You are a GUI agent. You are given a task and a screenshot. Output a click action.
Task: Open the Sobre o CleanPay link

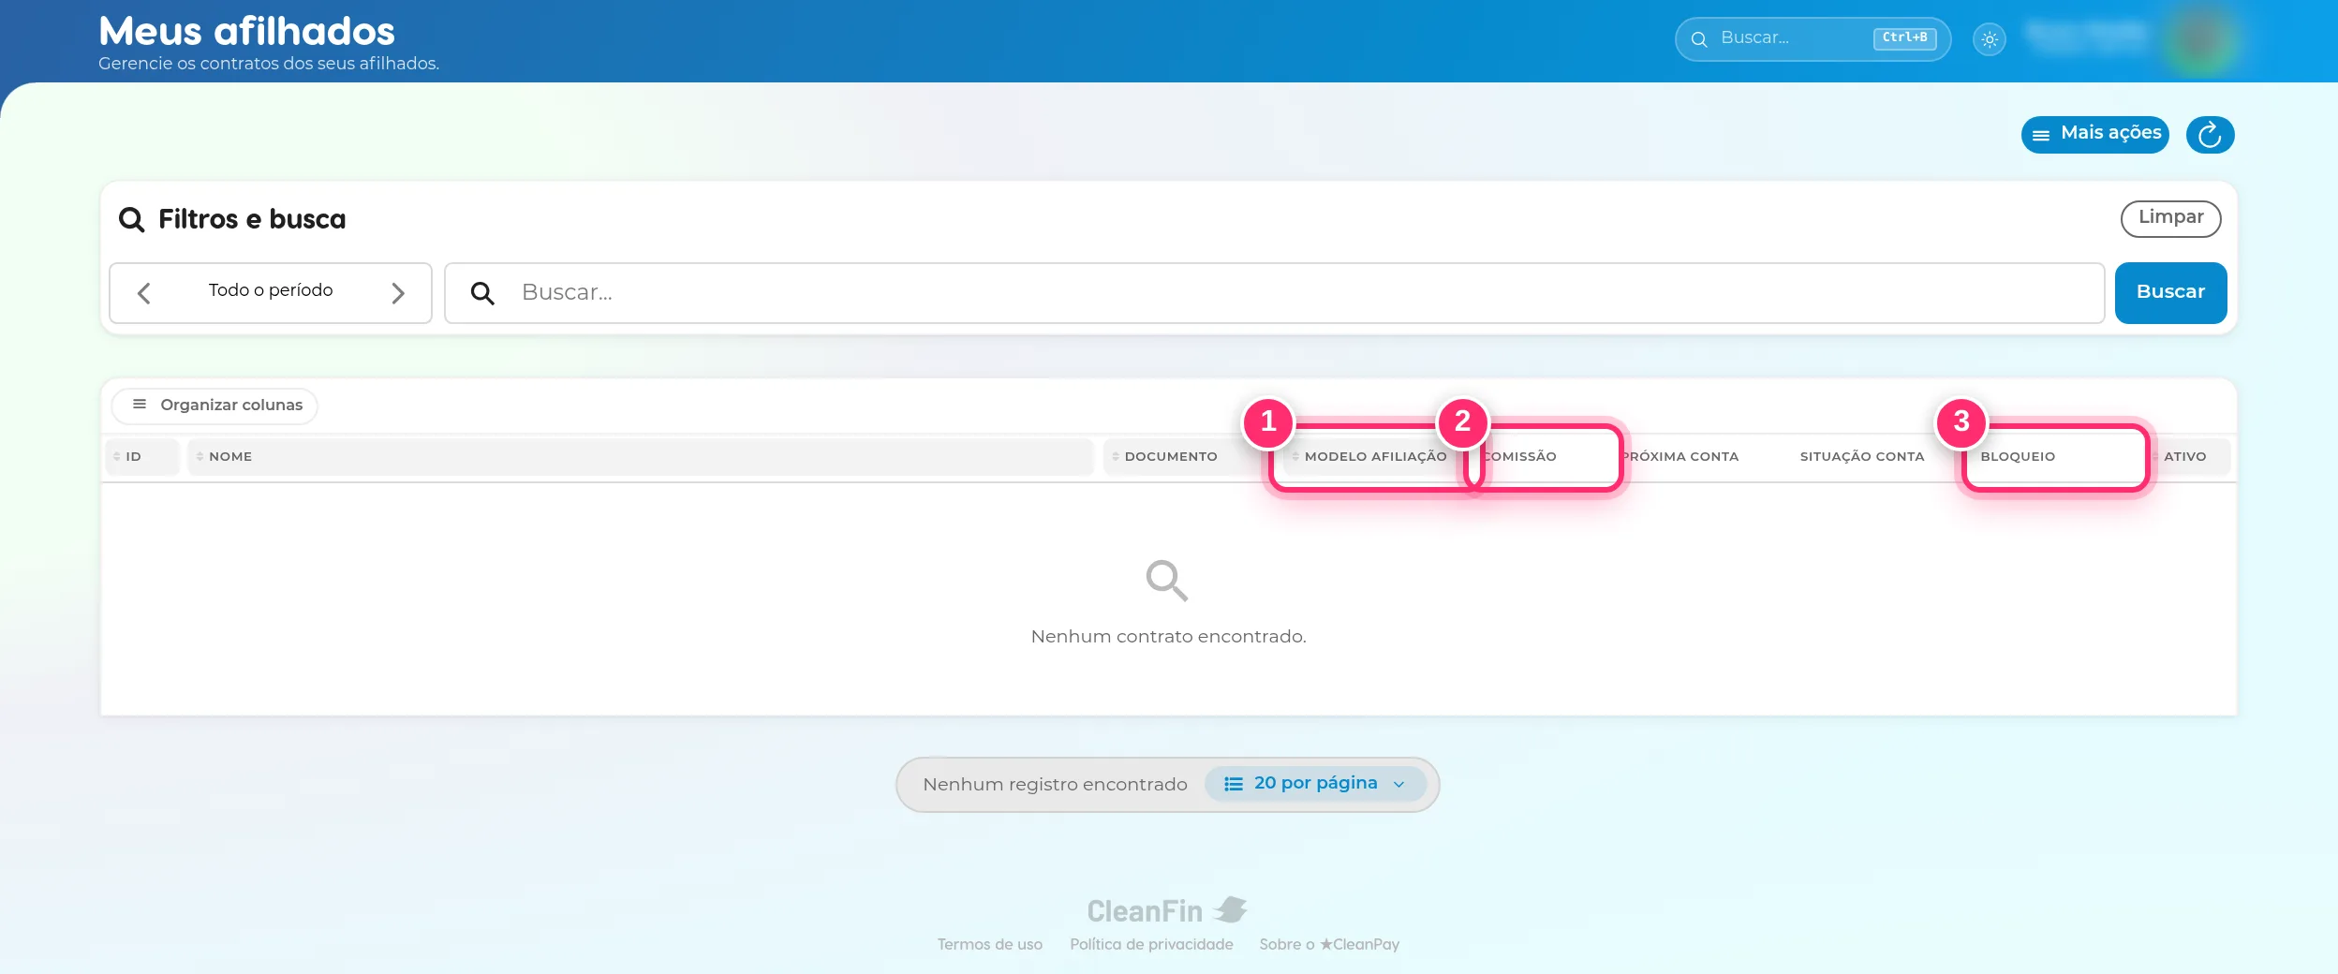[1329, 944]
